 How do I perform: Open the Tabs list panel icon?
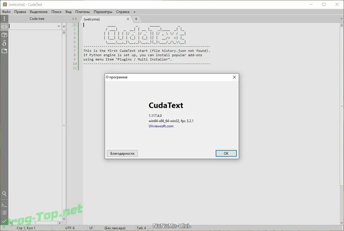pos(4,51)
